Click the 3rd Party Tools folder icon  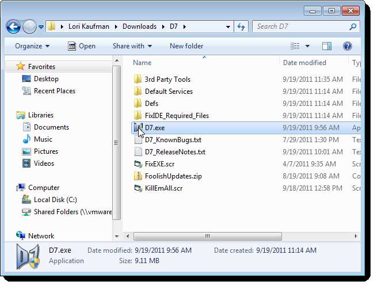138,79
